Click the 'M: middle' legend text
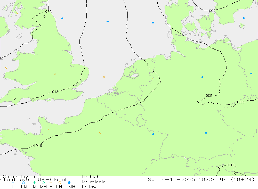Viewport: 258px width, 189px height. 94,182
